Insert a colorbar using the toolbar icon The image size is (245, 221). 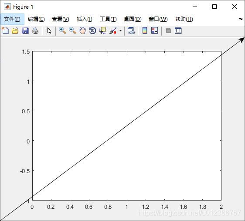pos(145,31)
